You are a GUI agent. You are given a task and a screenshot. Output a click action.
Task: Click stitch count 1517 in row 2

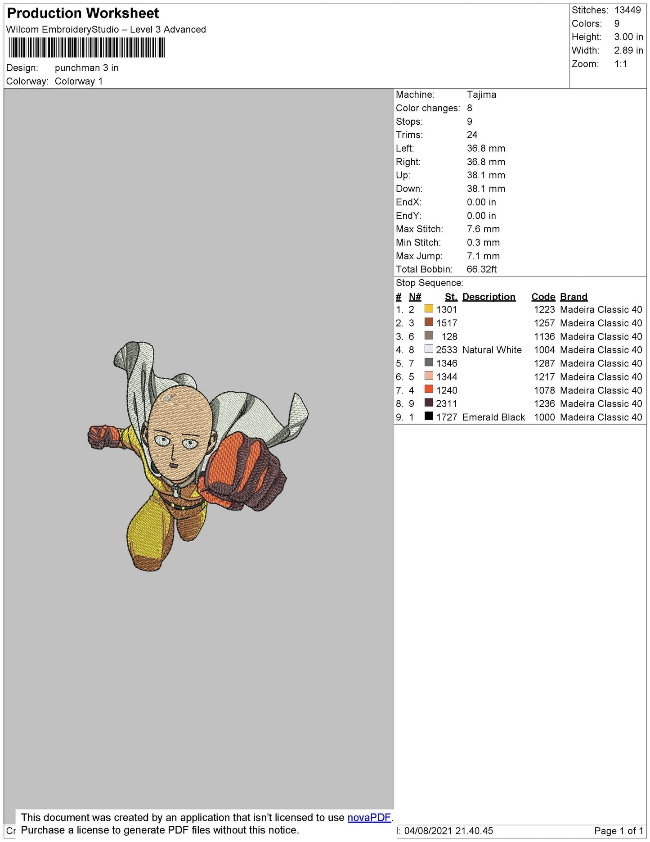(x=447, y=323)
